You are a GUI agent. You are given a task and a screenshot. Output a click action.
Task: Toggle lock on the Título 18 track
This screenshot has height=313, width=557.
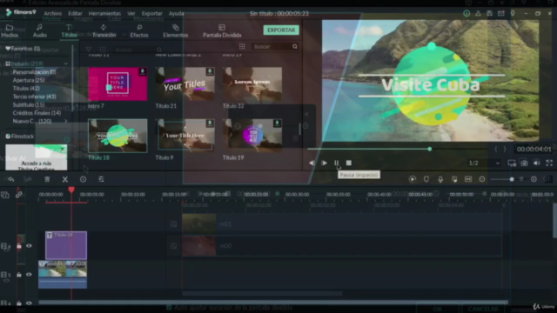point(19,245)
